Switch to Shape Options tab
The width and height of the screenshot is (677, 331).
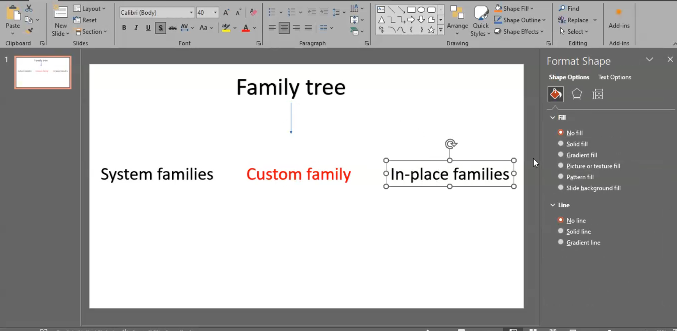569,77
